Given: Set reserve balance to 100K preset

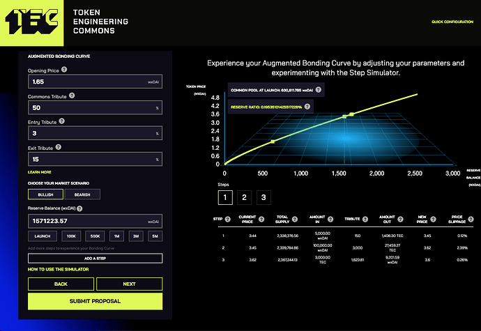Looking at the screenshot, I should click(x=71, y=236).
